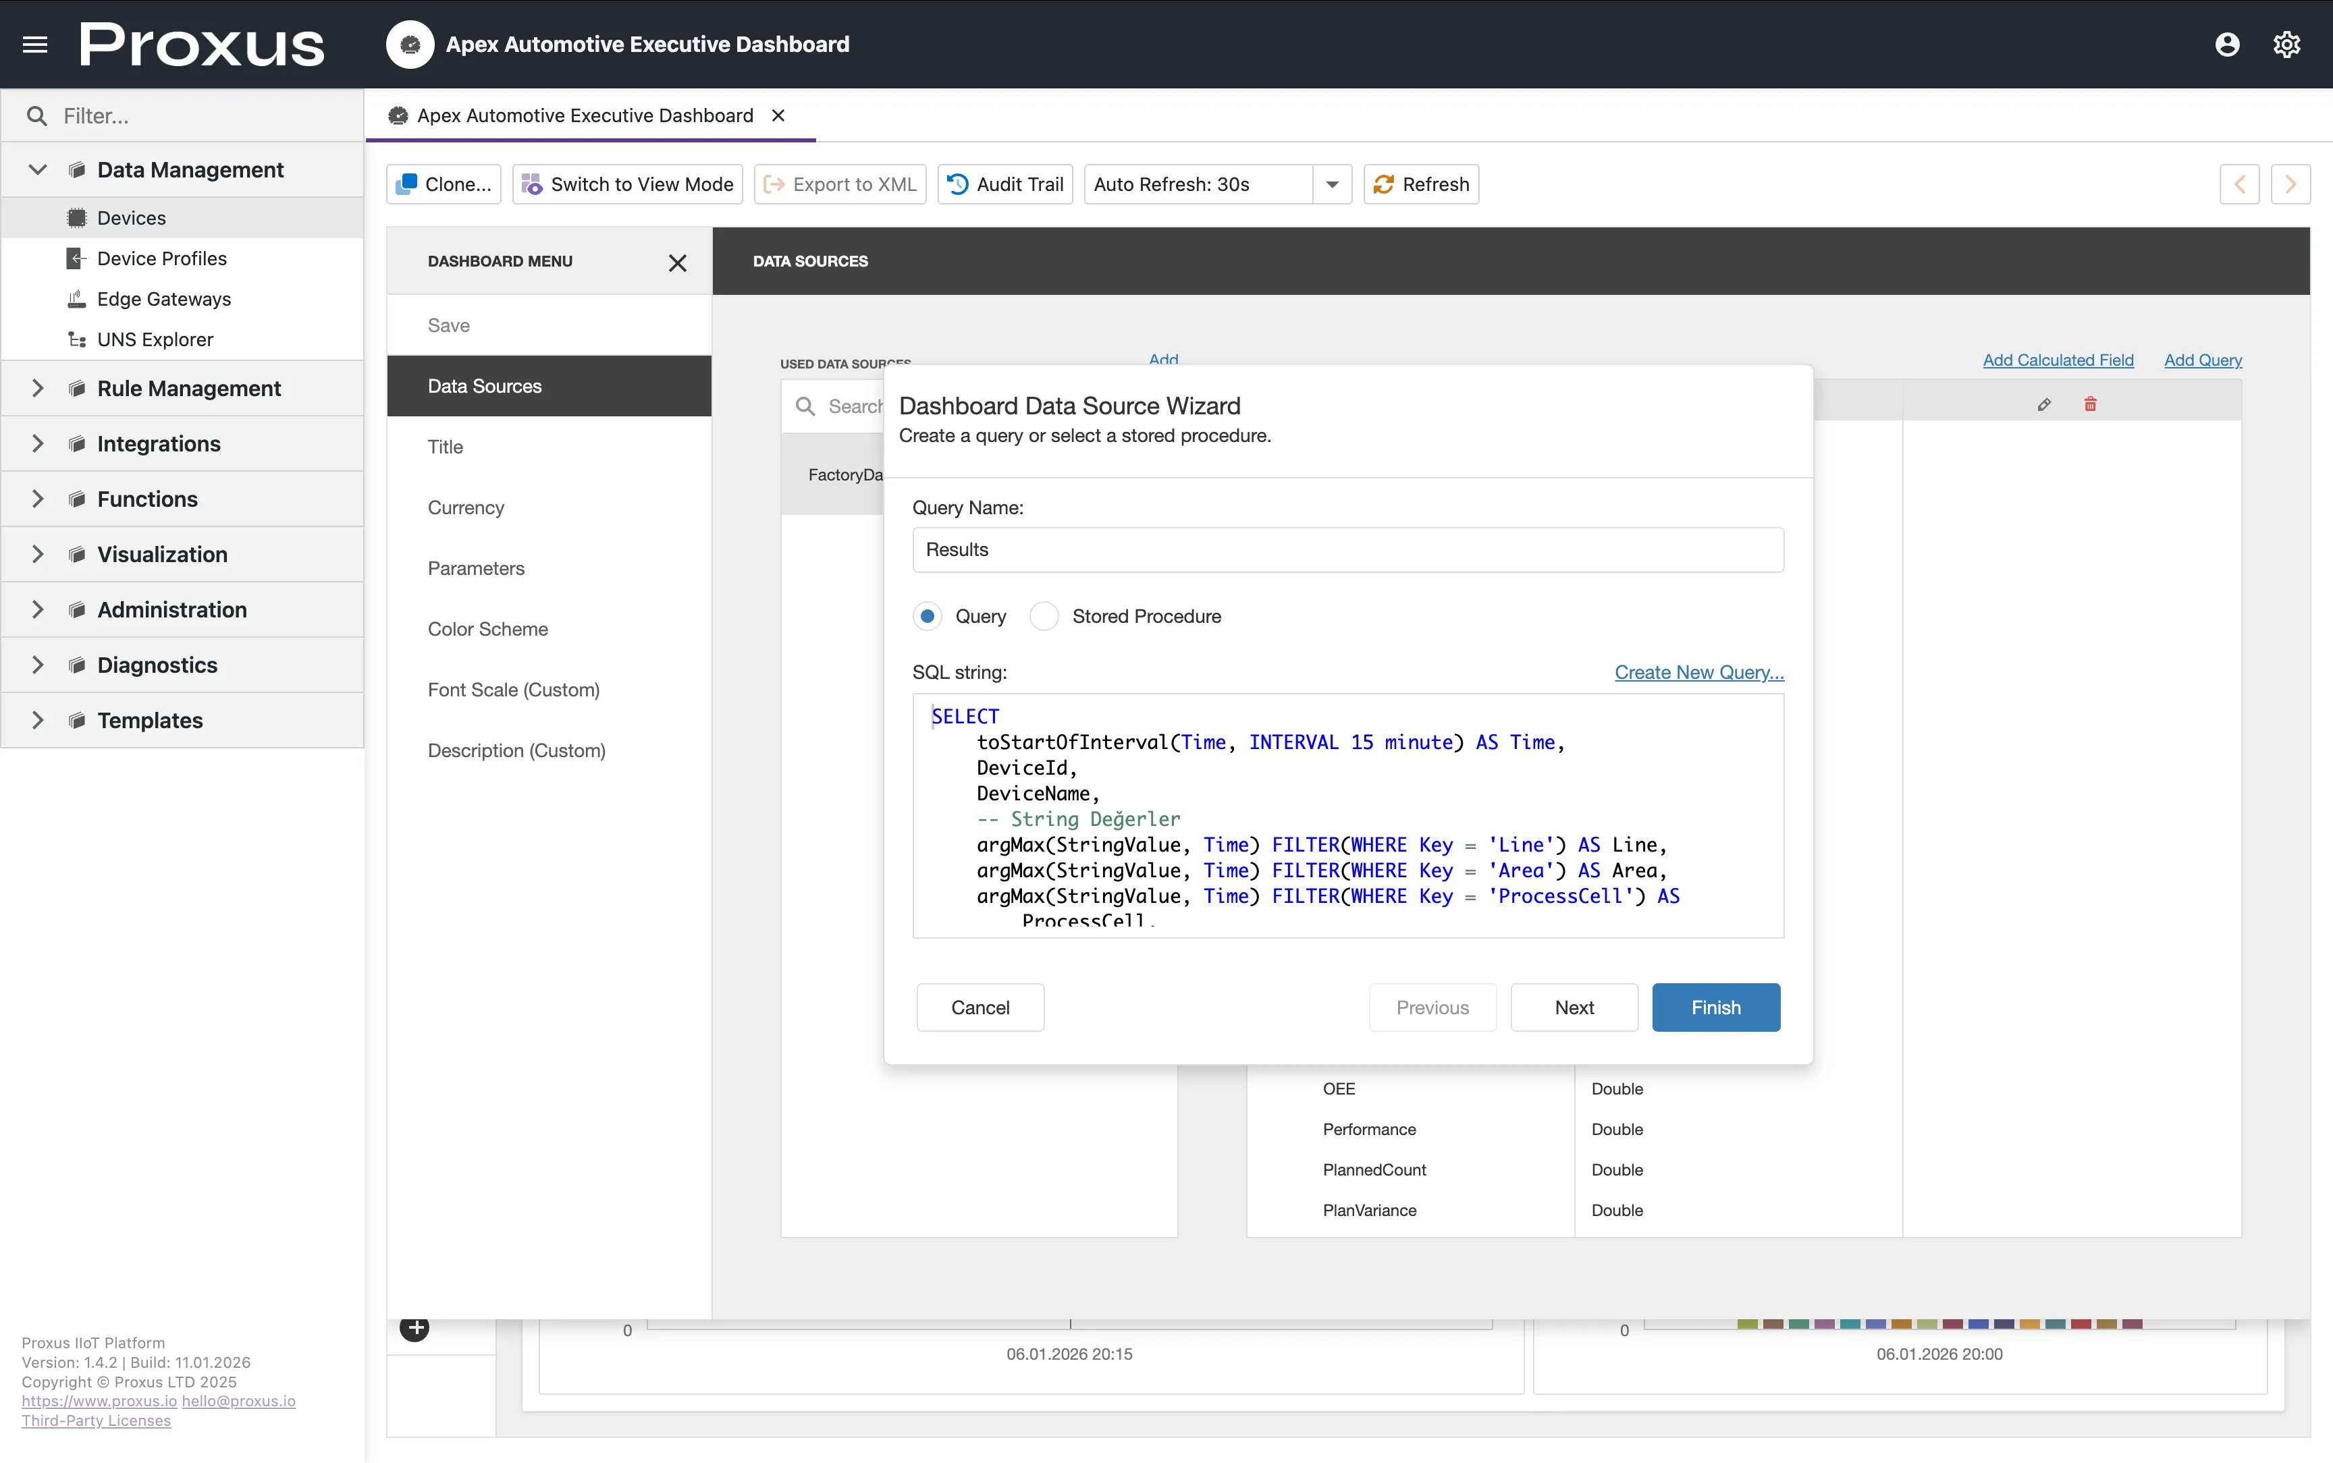Select the Query radio button

click(927, 615)
